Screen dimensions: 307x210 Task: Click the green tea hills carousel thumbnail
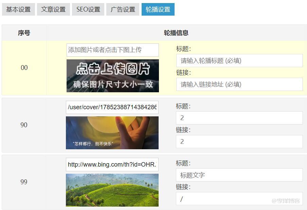(112, 190)
